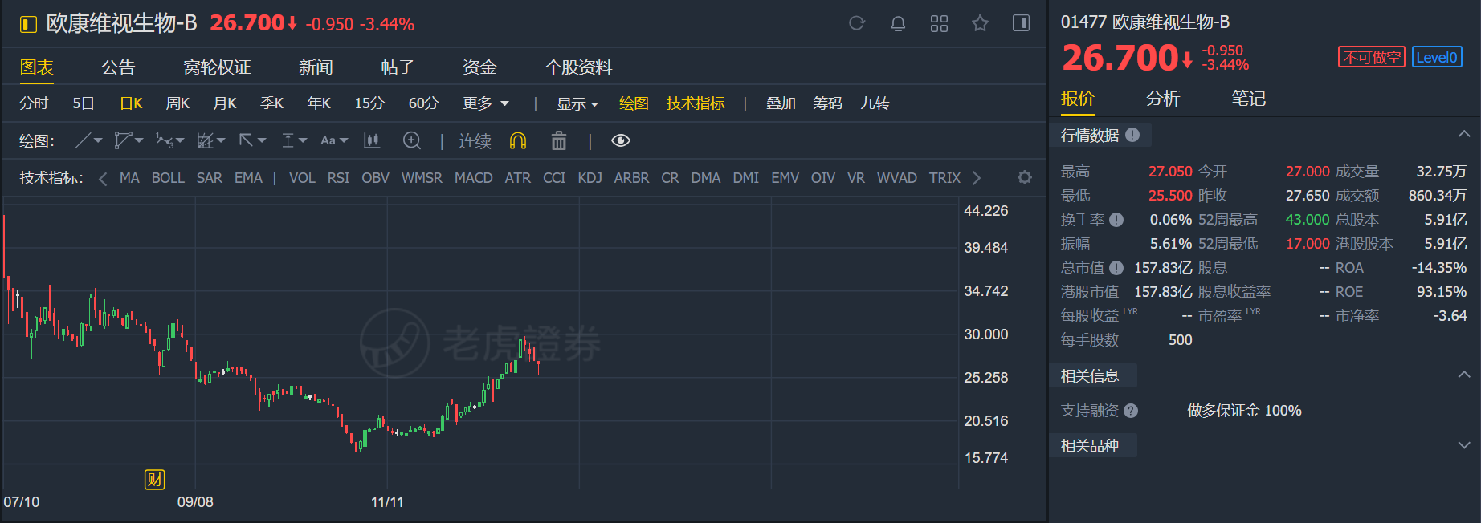Delete drawings with trash icon
The image size is (1481, 523).
click(559, 140)
